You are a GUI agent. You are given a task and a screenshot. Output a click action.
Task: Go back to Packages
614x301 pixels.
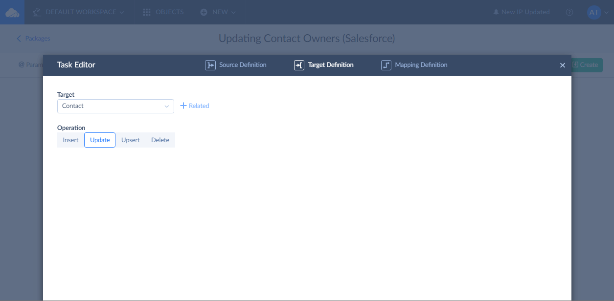(34, 39)
